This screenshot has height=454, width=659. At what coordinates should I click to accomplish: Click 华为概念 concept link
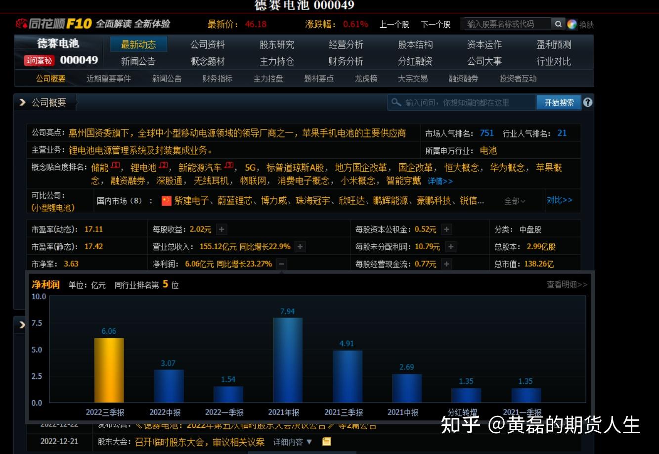coord(507,168)
